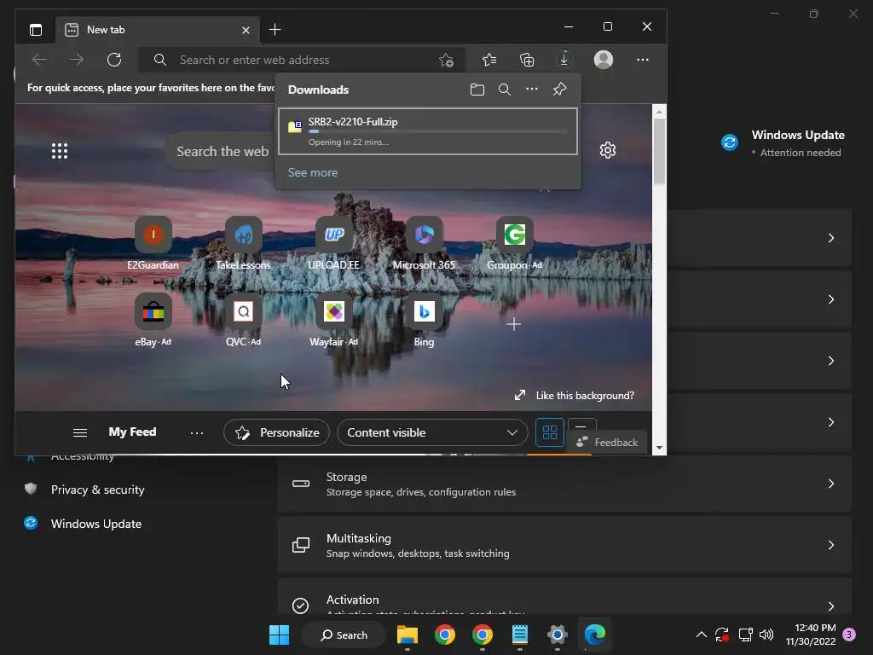The width and height of the screenshot is (873, 655).
Task: Open the E2Guardian quick link
Action: (x=153, y=243)
